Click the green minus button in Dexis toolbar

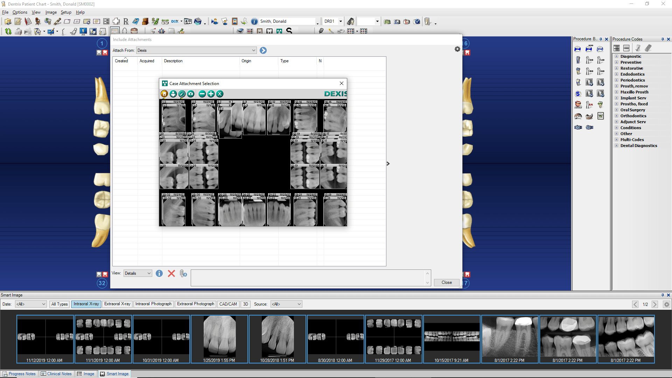(x=202, y=94)
